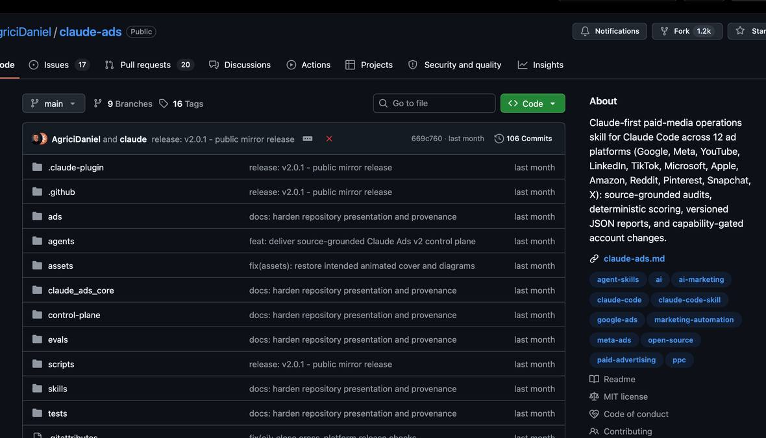The height and width of the screenshot is (438, 766).
Task: Open the control-plane folder name
Action: (x=74, y=315)
